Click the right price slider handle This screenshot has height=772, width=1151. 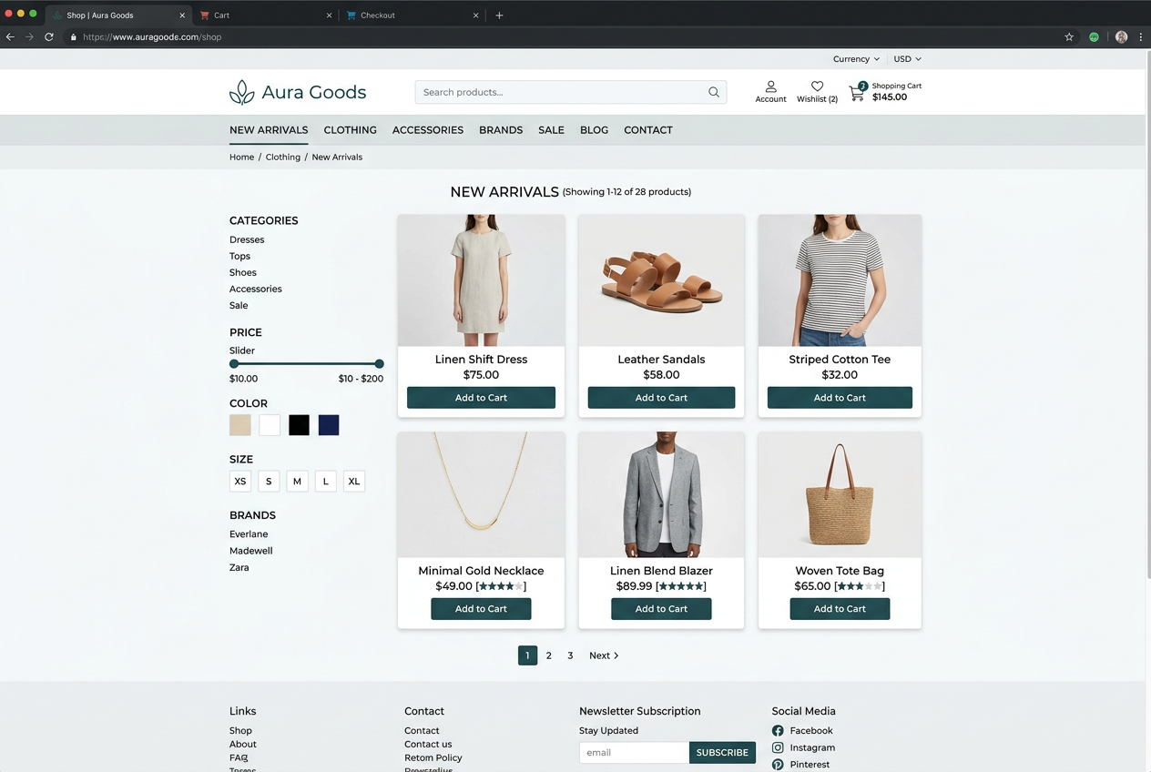[x=380, y=364]
